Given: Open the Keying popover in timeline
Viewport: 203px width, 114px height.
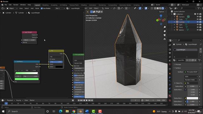Looking at the screenshot, I should coord(19,100).
